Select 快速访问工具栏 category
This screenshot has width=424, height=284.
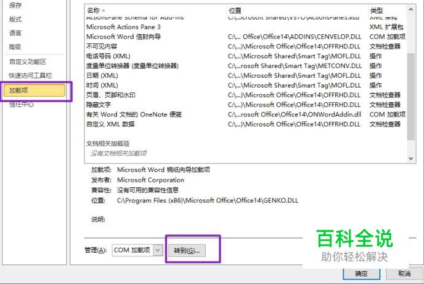pos(30,76)
